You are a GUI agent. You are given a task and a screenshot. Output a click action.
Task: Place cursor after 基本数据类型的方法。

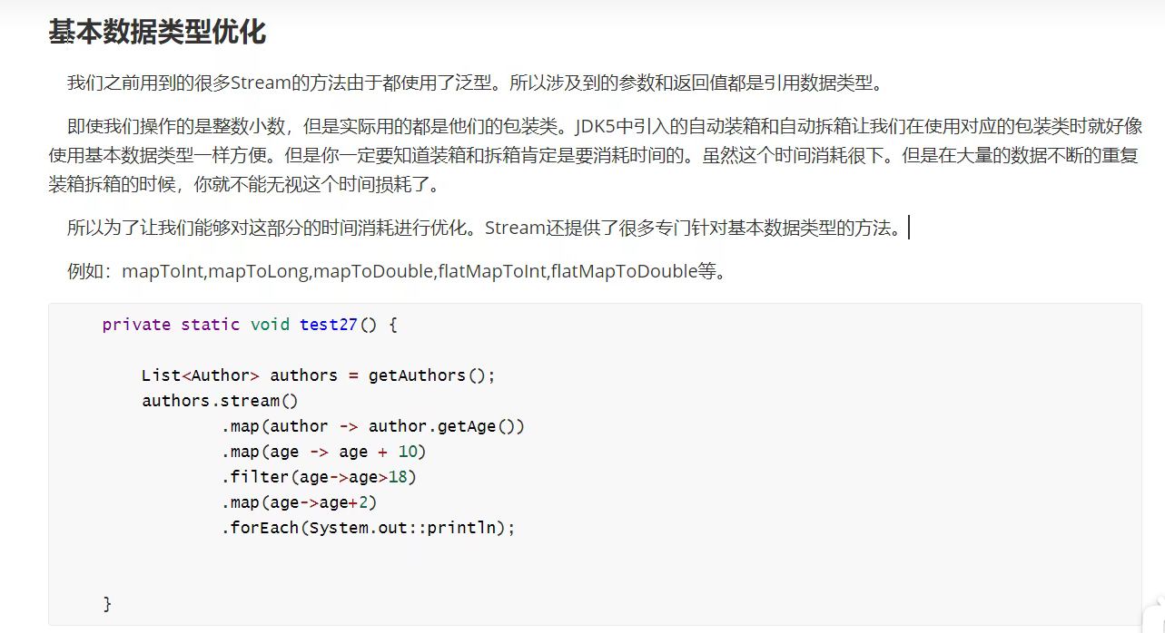point(907,228)
